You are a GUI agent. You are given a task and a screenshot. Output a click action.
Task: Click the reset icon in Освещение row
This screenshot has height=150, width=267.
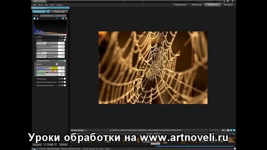pos(60,79)
